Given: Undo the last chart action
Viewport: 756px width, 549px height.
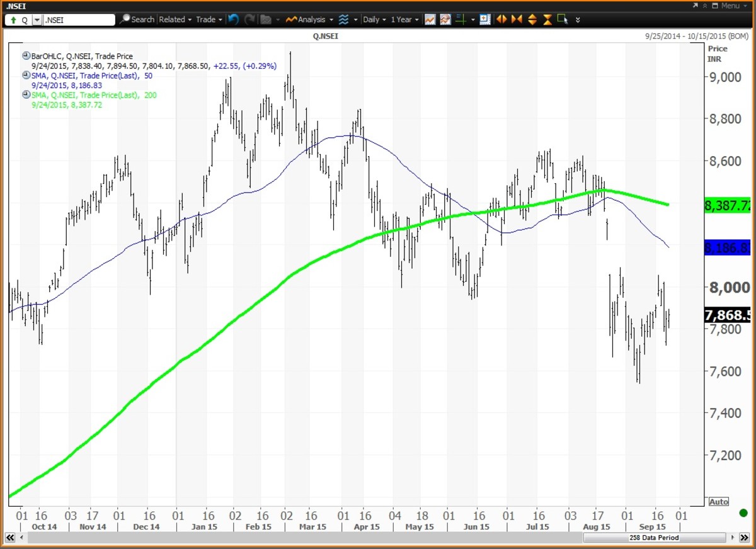Looking at the screenshot, I should [x=234, y=20].
